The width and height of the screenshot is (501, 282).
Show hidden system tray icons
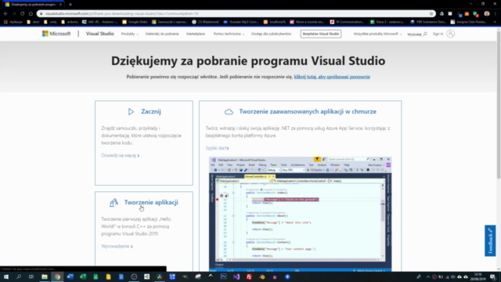428,277
